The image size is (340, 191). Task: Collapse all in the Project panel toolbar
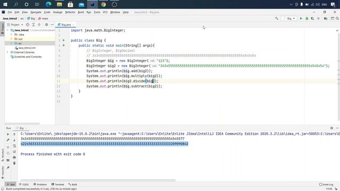coord(39,25)
